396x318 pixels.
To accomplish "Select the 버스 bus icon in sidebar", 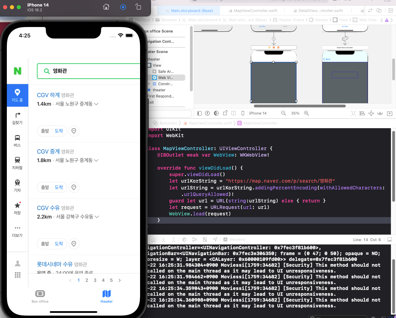I will click(x=17, y=141).
